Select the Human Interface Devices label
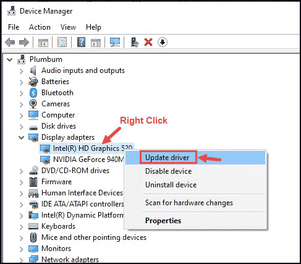This screenshot has height=264, width=301. (82, 193)
